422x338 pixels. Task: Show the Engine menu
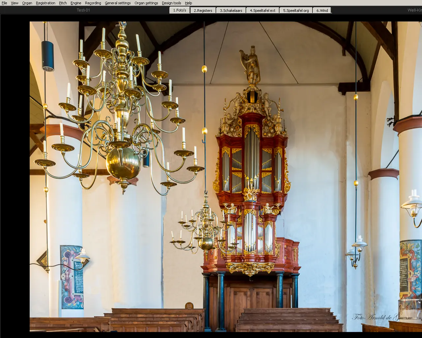pos(76,3)
